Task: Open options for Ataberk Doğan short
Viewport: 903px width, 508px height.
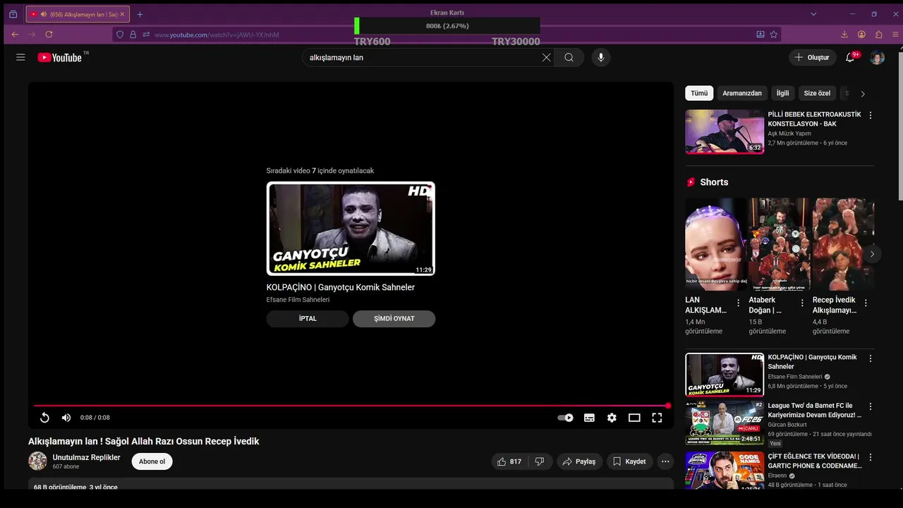Action: tap(802, 303)
